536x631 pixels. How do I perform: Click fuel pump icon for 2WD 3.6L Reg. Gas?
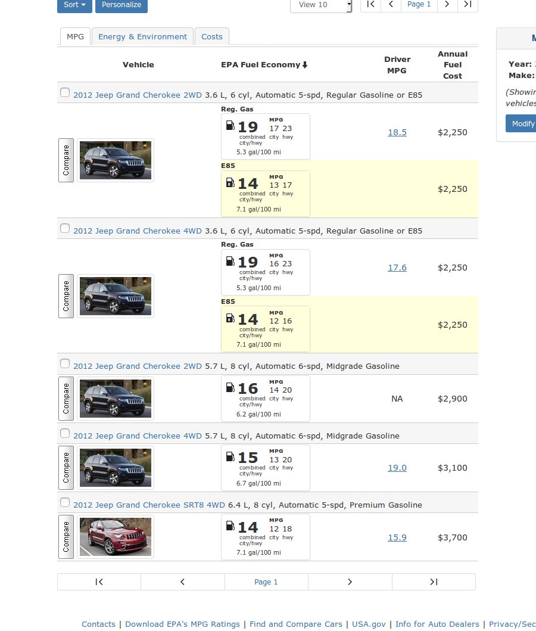tap(230, 126)
